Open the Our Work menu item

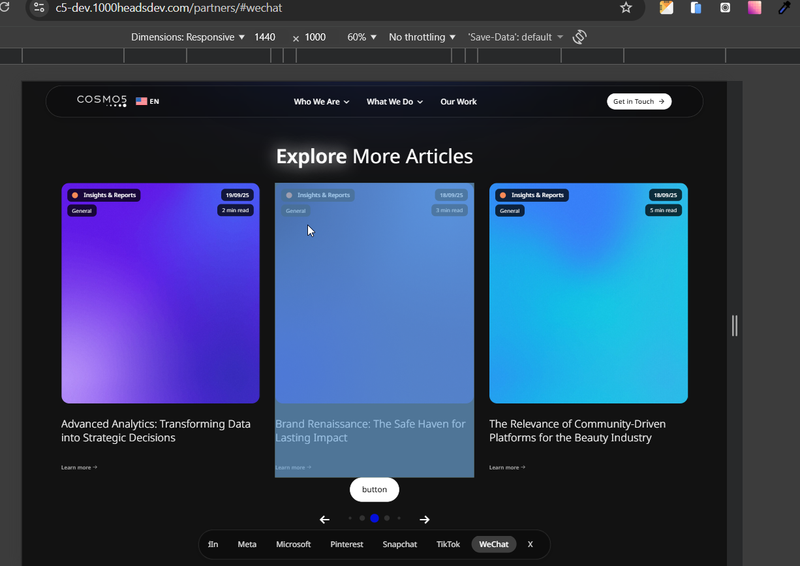[x=459, y=102]
